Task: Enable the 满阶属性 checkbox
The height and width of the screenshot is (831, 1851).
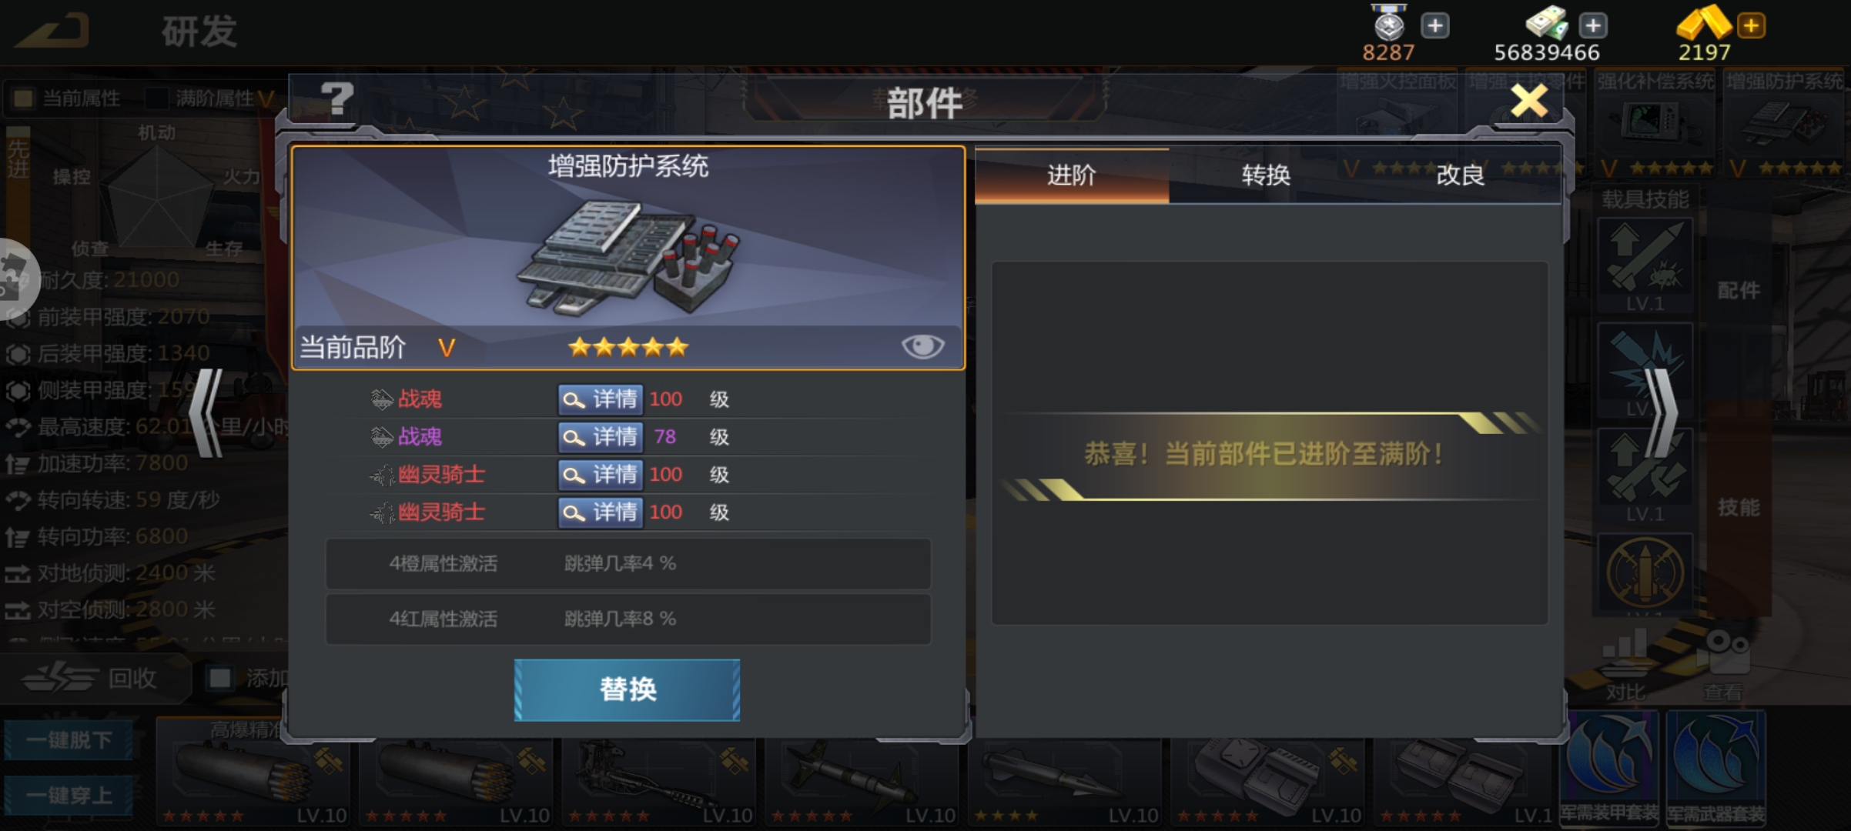Action: click(x=157, y=98)
